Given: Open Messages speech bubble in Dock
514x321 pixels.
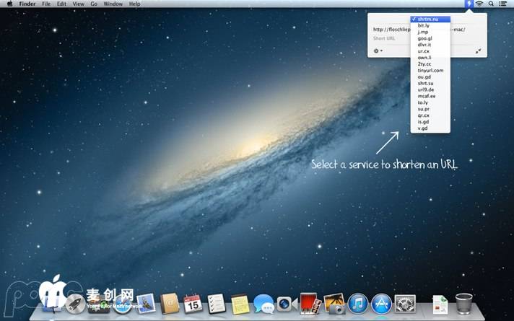Looking at the screenshot, I should 263,304.
